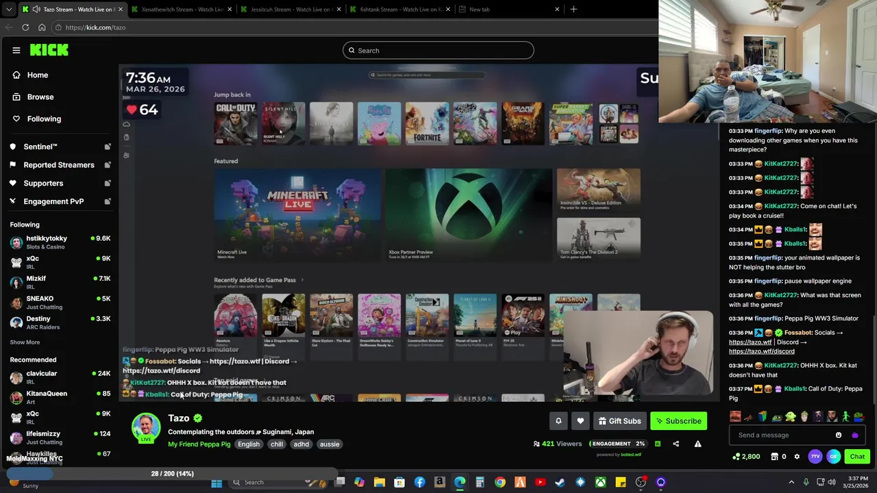Click the Call of Duty game thumbnail in stream
Image resolution: width=877 pixels, height=493 pixels.
coord(236,123)
